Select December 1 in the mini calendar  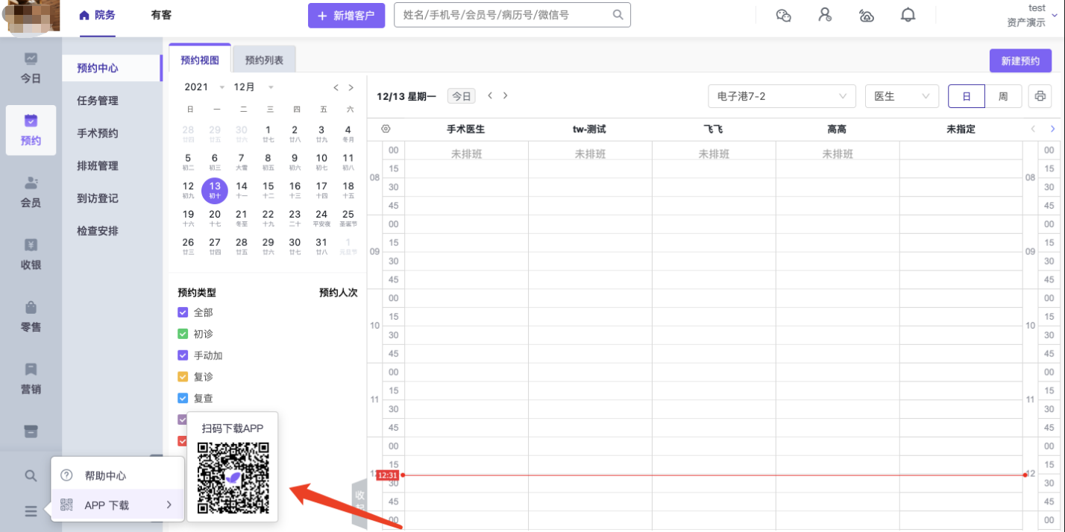(x=268, y=133)
